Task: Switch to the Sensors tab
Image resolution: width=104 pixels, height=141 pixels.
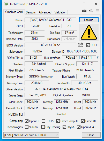Action: click(31, 12)
